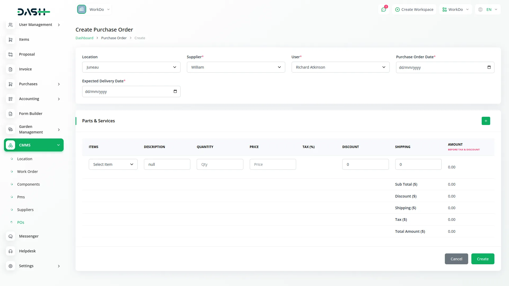Click the Form Builder sidebar icon

(x=11, y=114)
